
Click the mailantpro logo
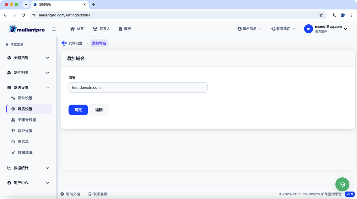[27, 29]
